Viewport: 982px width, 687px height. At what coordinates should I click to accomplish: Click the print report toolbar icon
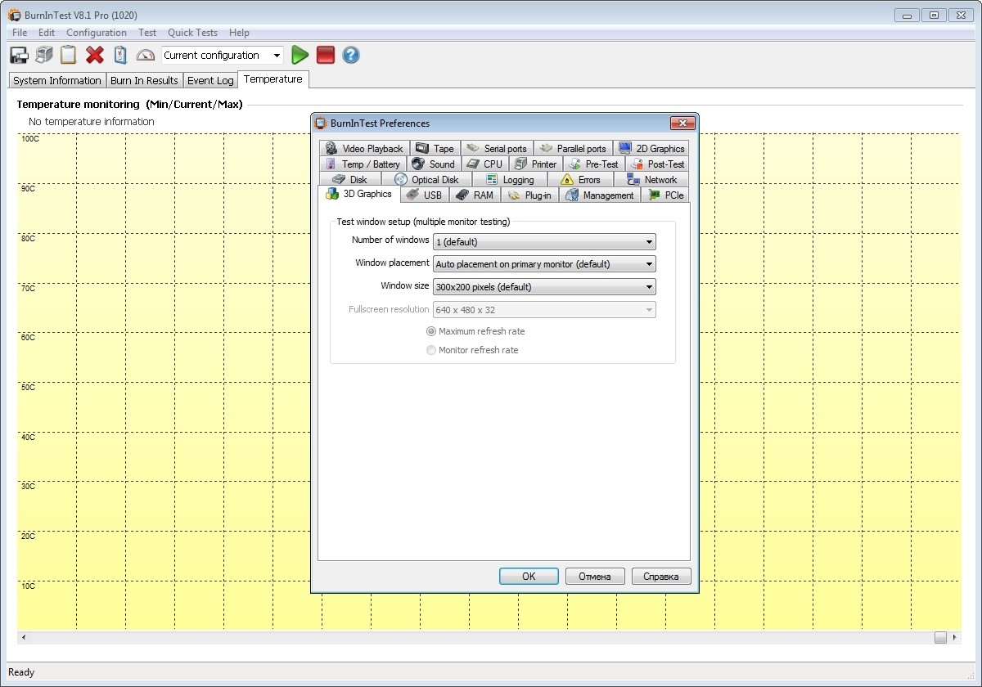43,55
